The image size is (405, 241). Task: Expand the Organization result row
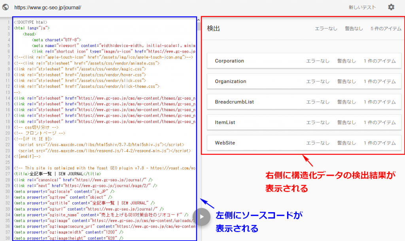point(304,82)
